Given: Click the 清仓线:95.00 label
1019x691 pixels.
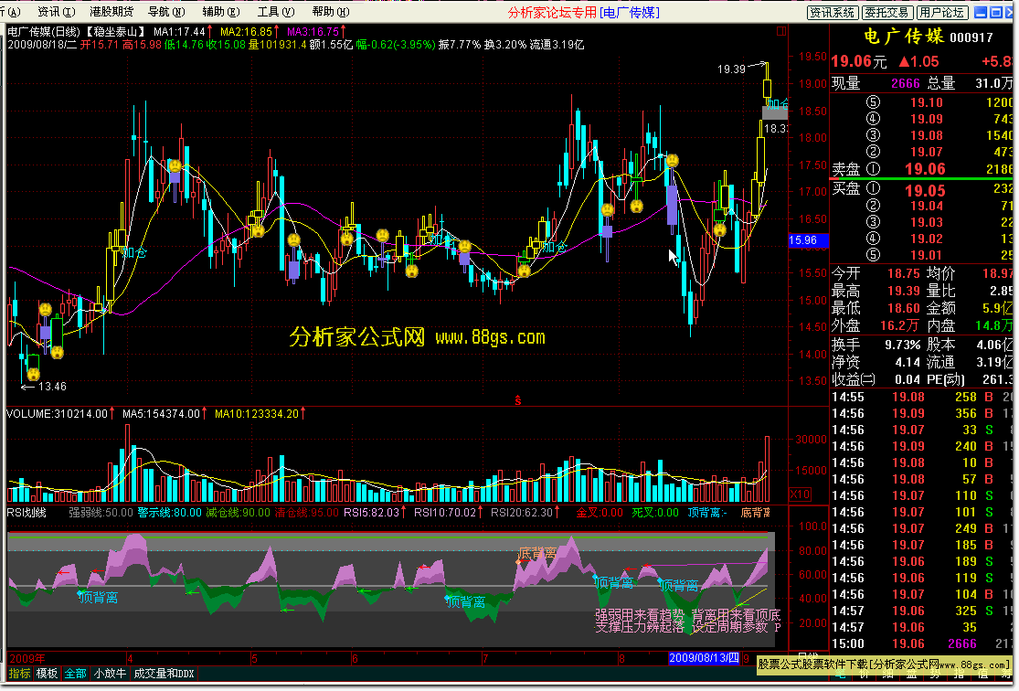Looking at the screenshot, I should [x=307, y=513].
